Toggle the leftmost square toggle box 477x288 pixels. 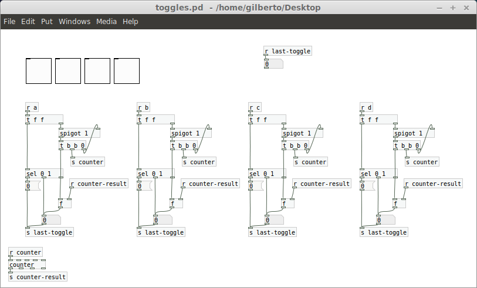point(39,71)
